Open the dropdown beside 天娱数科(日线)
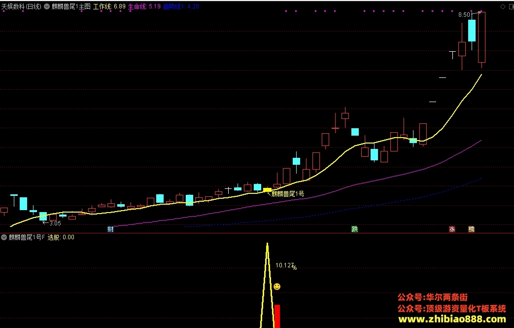The width and height of the screenshot is (514, 328). pyautogui.click(x=47, y=6)
